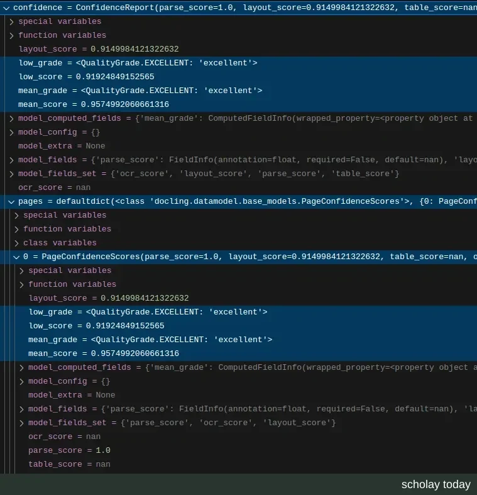Select low_grade row under page 0 entry
This screenshot has width=477, height=495.
[x=239, y=312]
